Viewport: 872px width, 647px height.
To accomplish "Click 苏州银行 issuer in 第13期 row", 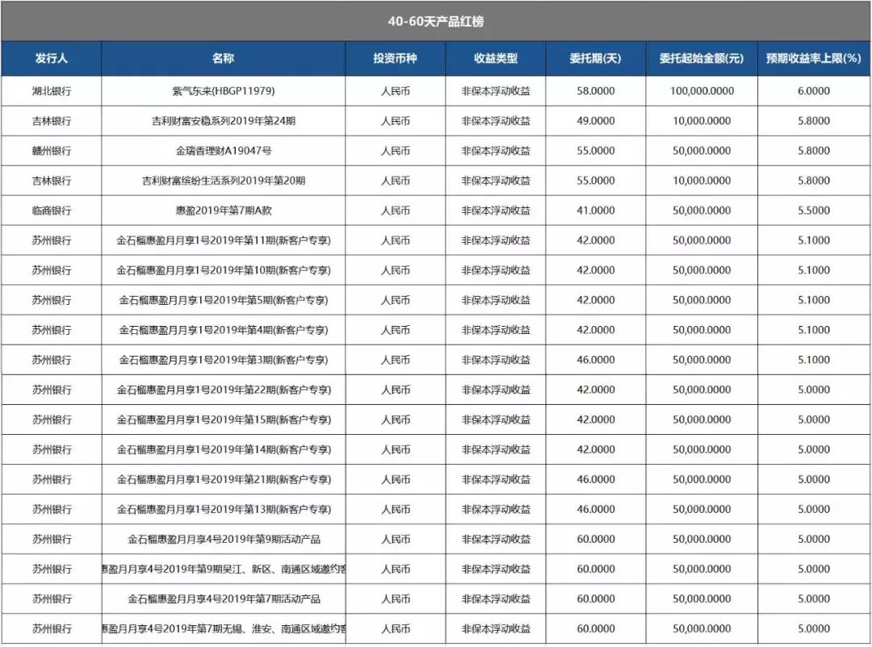I will pos(52,510).
